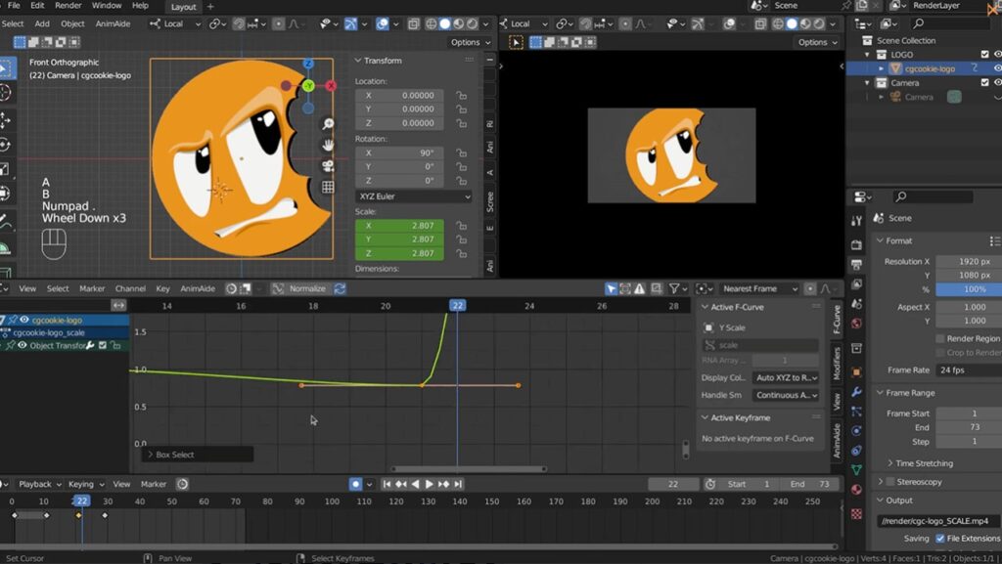This screenshot has width=1002, height=564.
Task: Toggle Camera collection exclude checkbox
Action: tap(984, 83)
